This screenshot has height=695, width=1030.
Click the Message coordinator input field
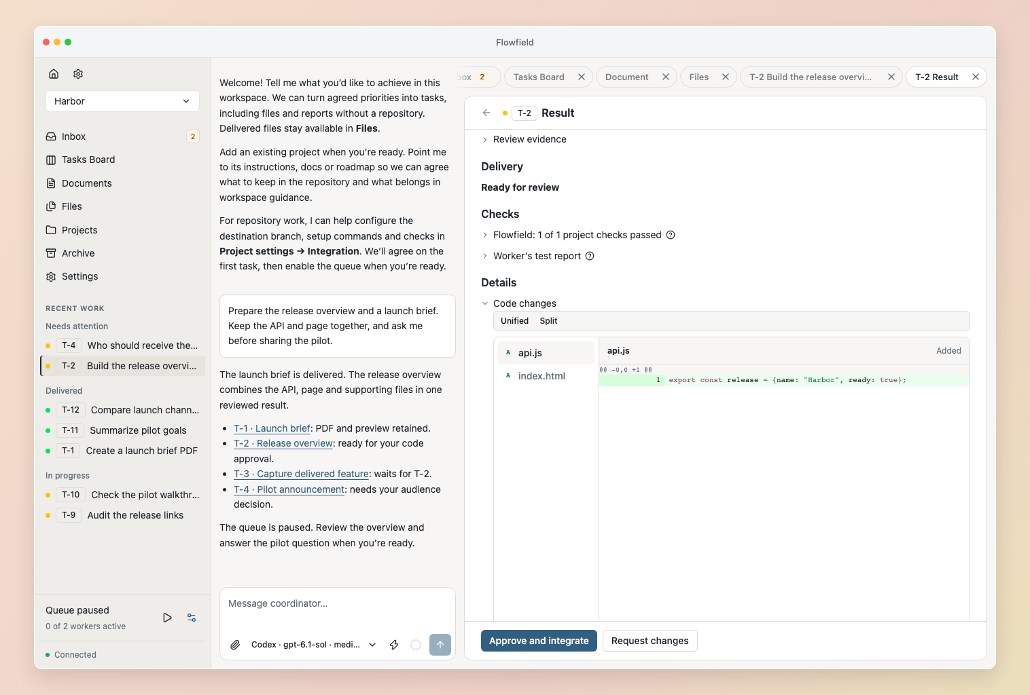338,603
